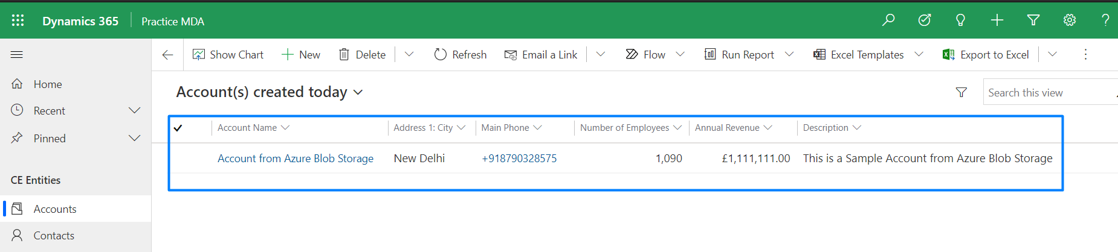The image size is (1118, 252).
Task: Open the settings gear icon
Action: (1070, 20)
